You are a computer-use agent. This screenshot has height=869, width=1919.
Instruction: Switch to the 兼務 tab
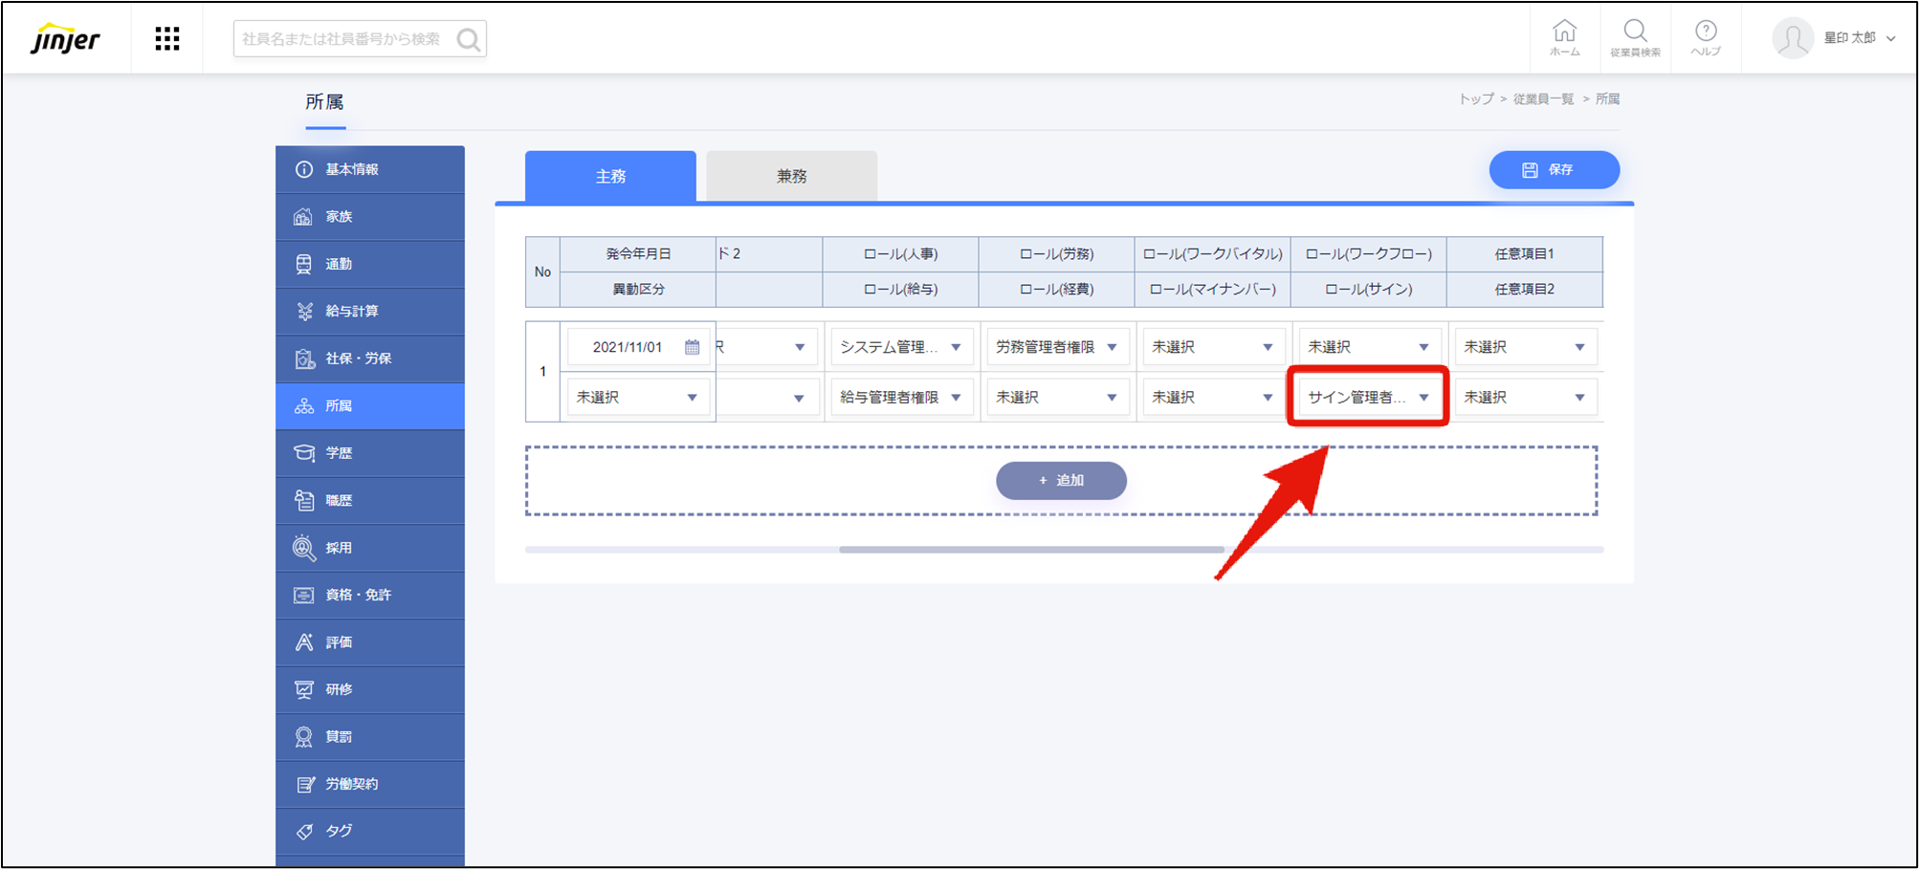coord(791,175)
